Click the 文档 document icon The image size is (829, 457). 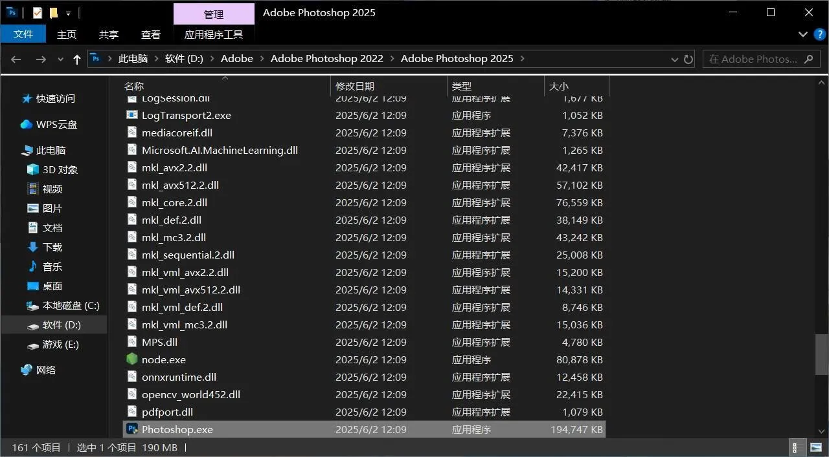[33, 228]
